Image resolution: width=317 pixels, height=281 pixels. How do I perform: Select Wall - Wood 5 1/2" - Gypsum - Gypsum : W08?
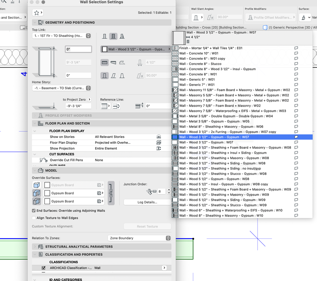point(242,179)
